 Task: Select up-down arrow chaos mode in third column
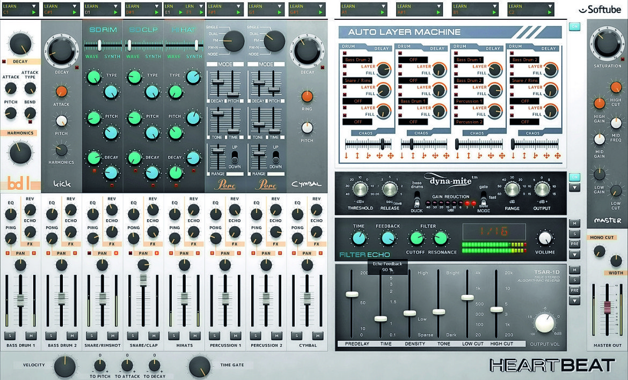pos(469,155)
